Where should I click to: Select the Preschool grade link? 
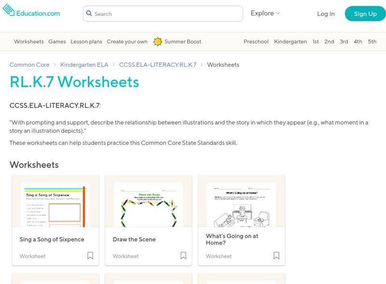point(256,42)
